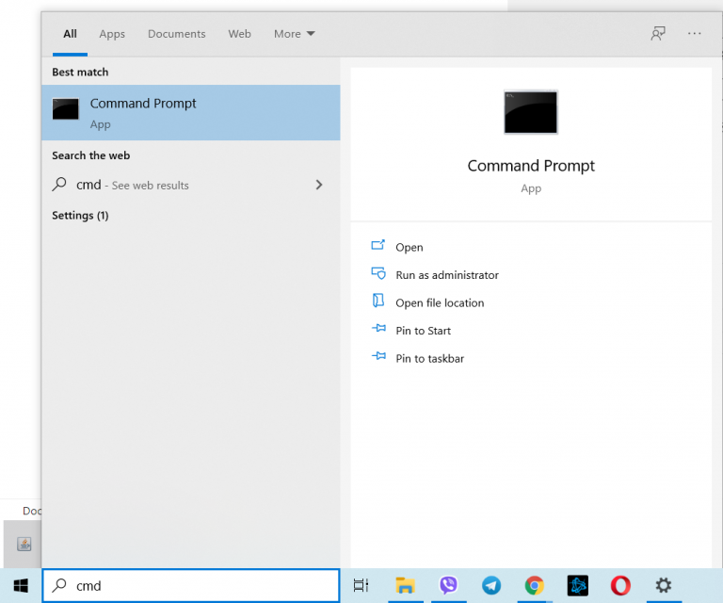Open the three-dot options menu
The image size is (723, 603).
tap(695, 34)
